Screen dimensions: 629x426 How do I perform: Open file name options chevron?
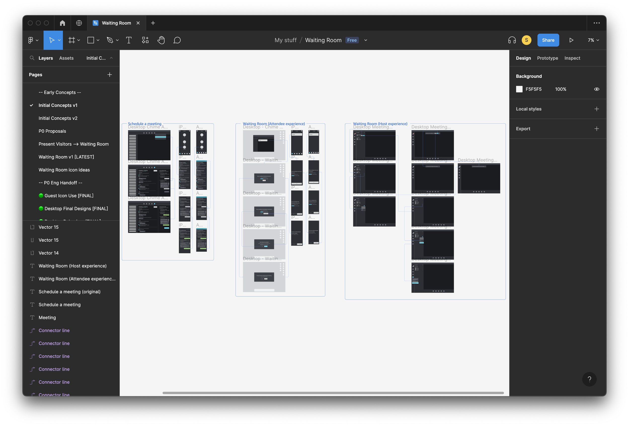pyautogui.click(x=366, y=40)
